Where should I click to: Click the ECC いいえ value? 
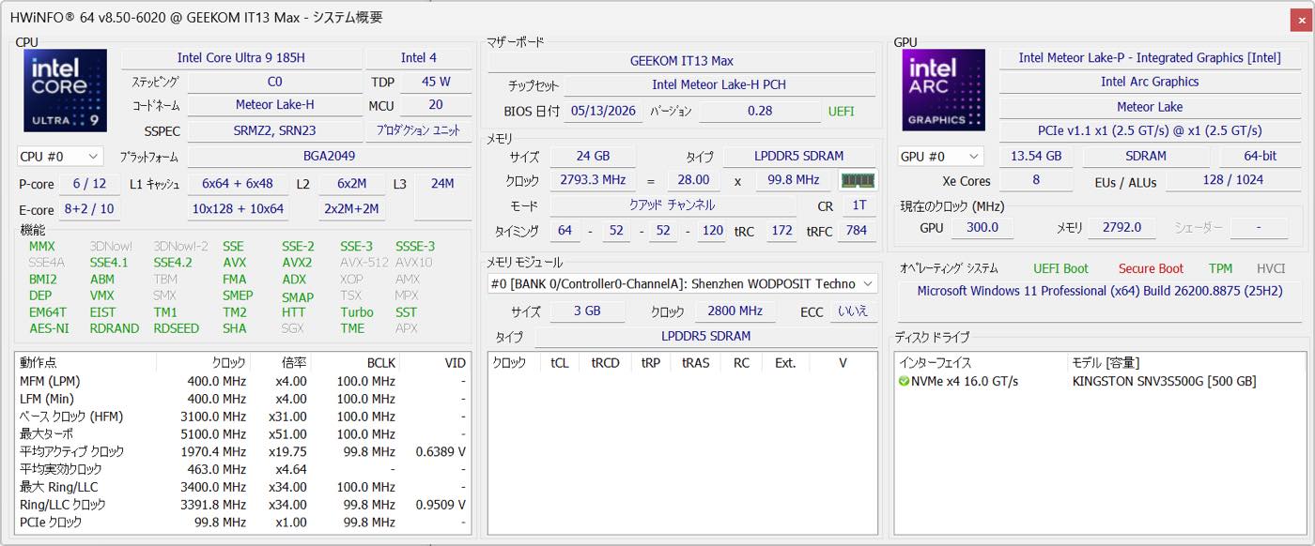pyautogui.click(x=853, y=311)
